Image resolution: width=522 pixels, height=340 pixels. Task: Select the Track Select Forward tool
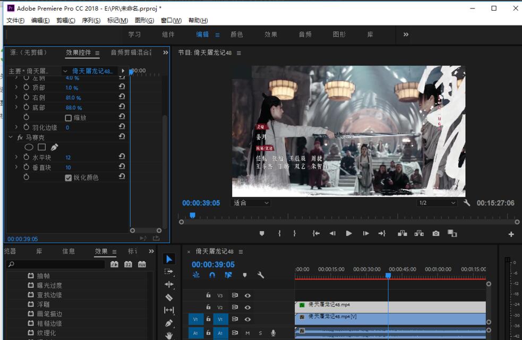click(x=169, y=271)
